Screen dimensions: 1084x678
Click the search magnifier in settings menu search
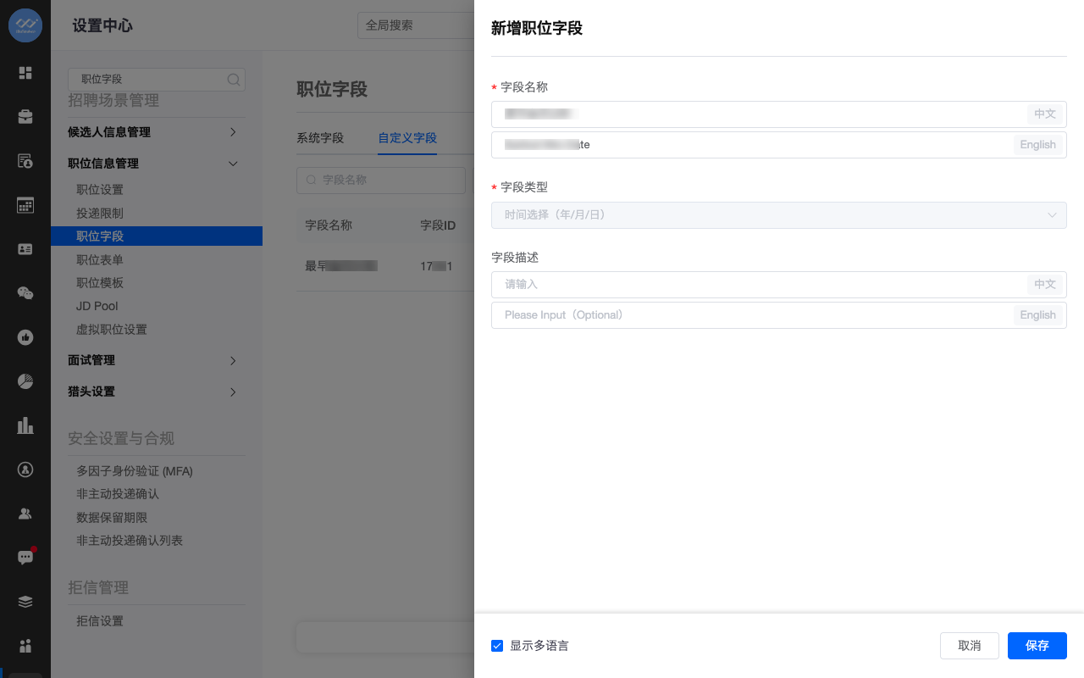click(x=234, y=80)
